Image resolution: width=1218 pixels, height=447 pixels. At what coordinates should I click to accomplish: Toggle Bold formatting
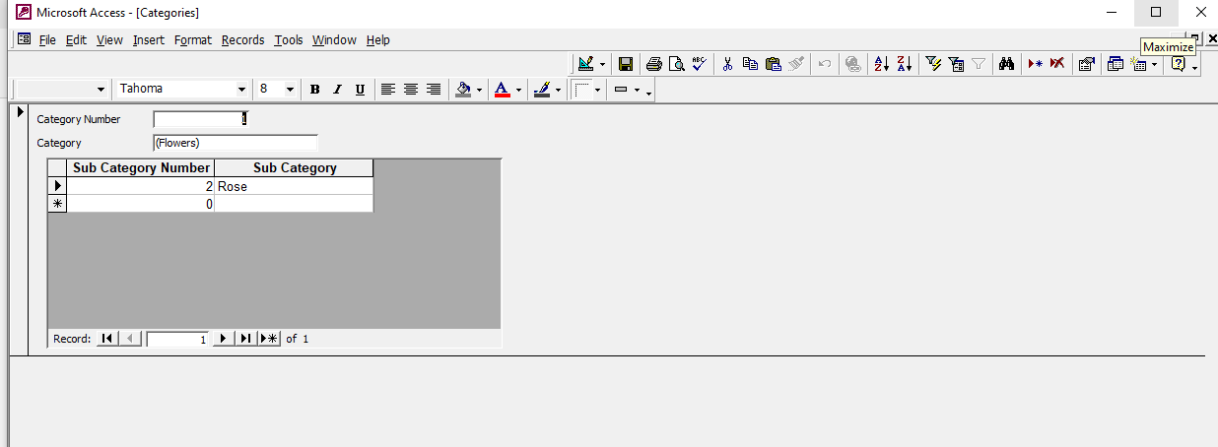(315, 89)
